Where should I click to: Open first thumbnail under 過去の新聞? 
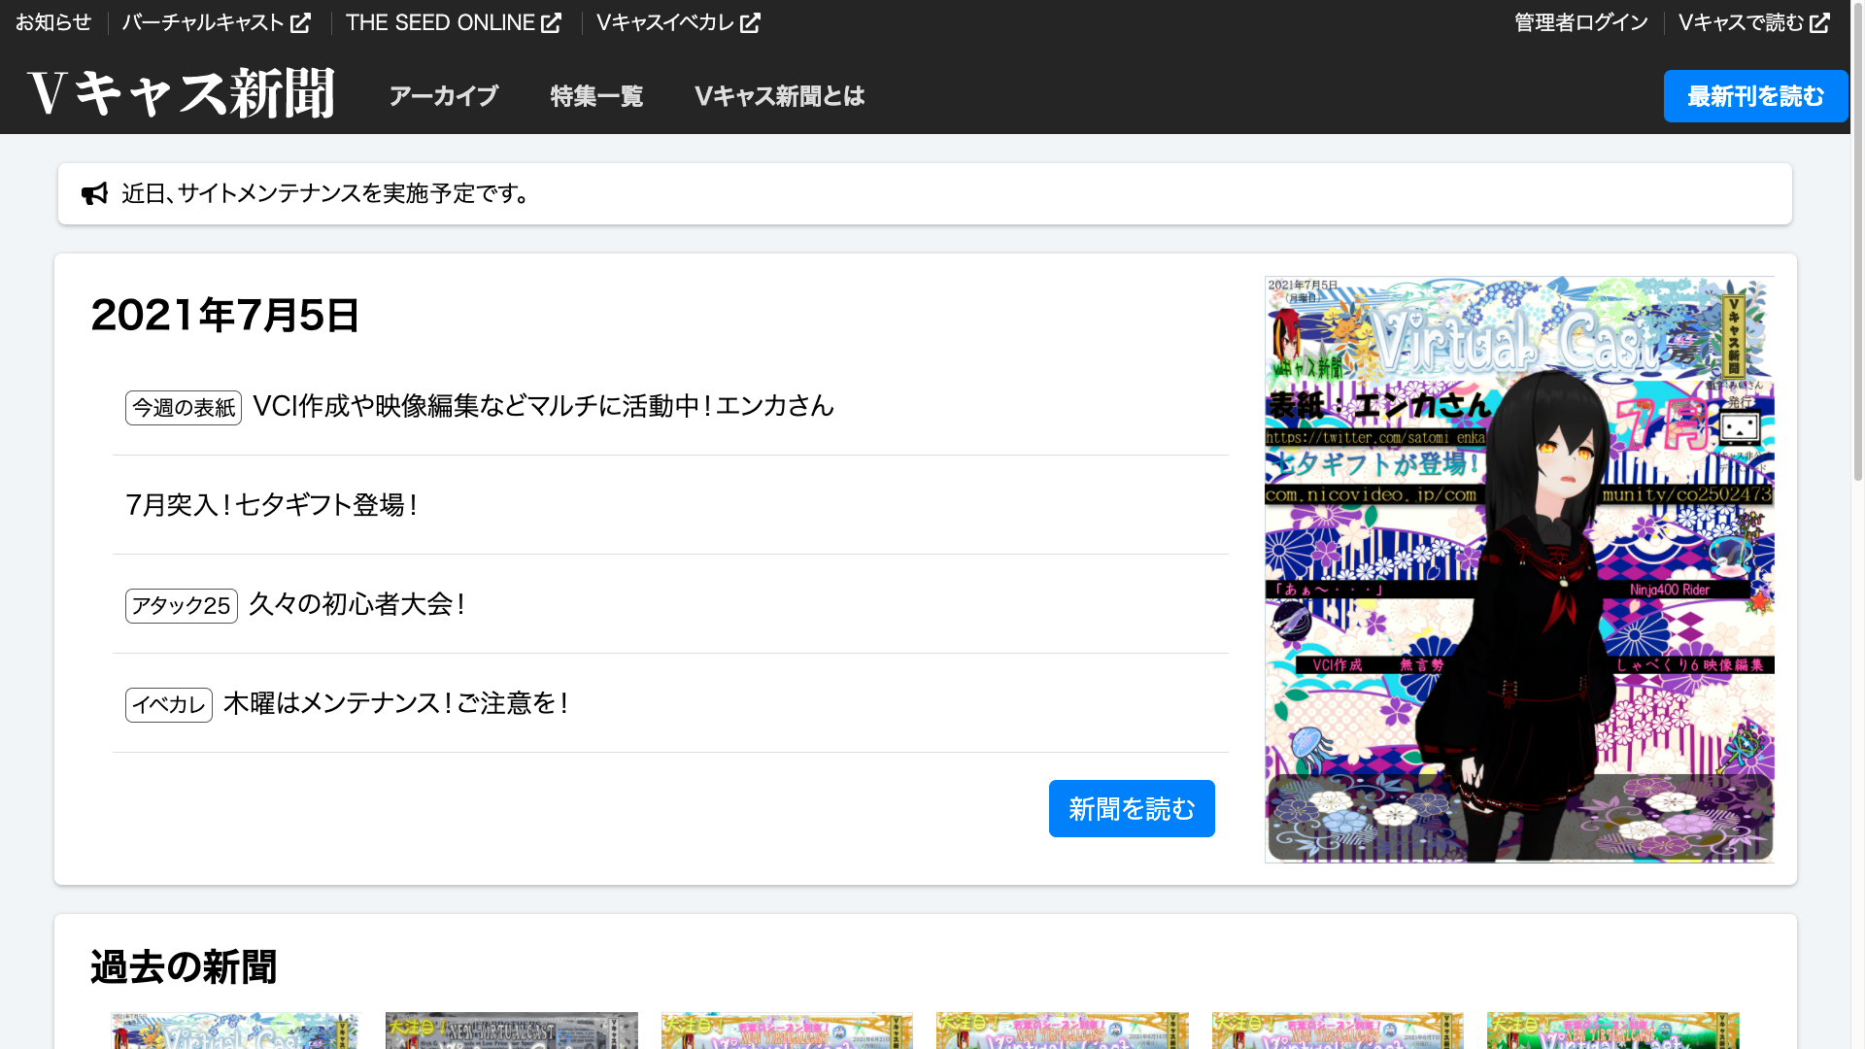[234, 1031]
